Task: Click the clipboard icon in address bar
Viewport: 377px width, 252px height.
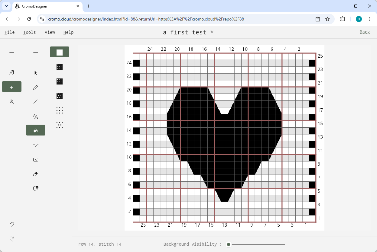Action: (318, 19)
